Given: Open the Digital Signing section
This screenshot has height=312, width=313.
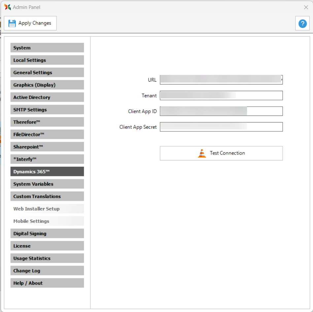Looking at the screenshot, I should coord(47,233).
